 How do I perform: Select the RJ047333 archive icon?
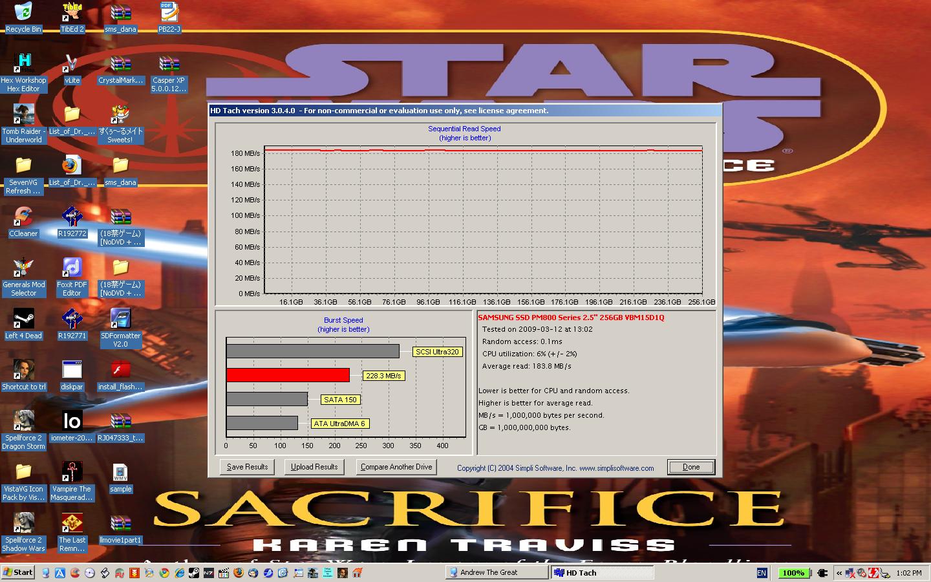point(120,426)
